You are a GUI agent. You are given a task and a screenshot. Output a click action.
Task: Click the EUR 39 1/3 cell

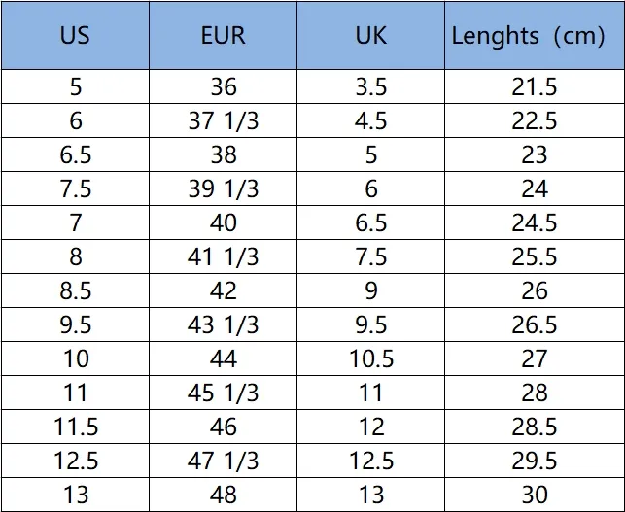pyautogui.click(x=223, y=188)
